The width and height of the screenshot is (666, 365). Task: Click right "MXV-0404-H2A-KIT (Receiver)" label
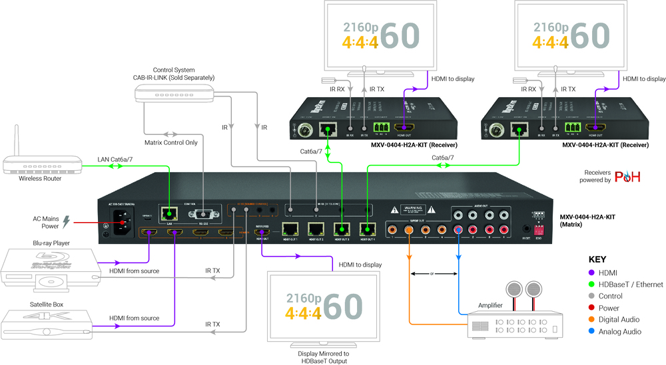coord(605,145)
